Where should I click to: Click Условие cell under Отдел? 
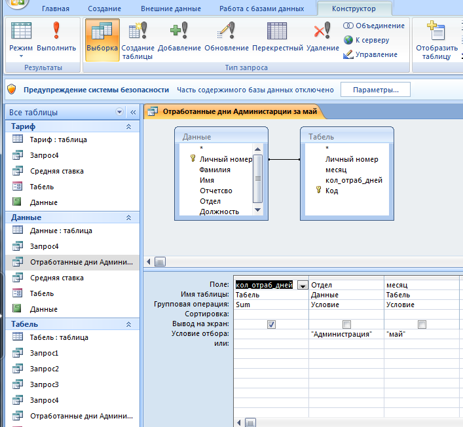346,305
